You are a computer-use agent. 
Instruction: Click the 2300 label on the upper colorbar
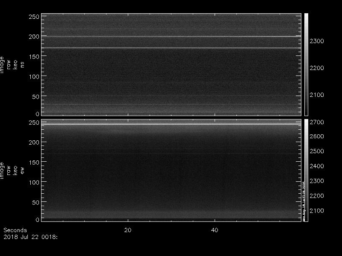[x=317, y=41]
